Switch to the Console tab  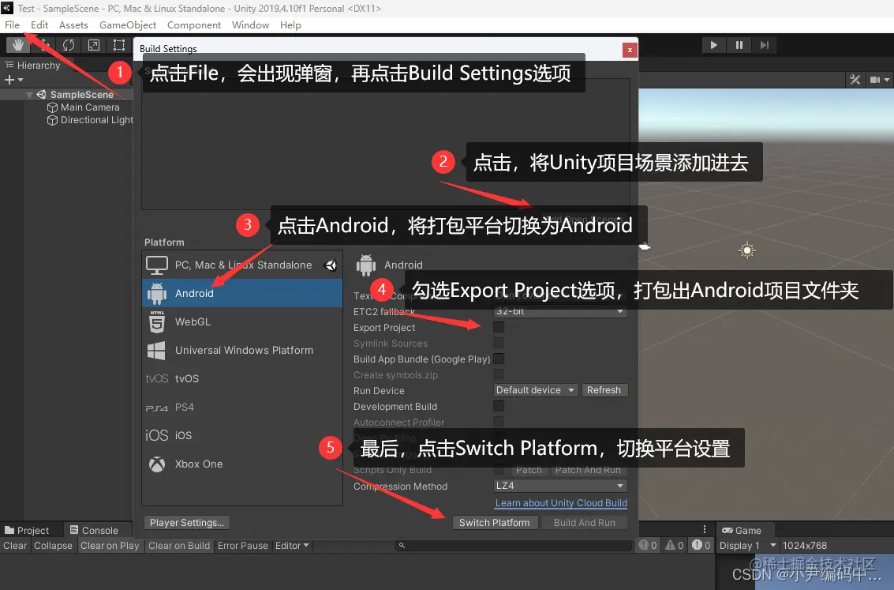(x=94, y=530)
